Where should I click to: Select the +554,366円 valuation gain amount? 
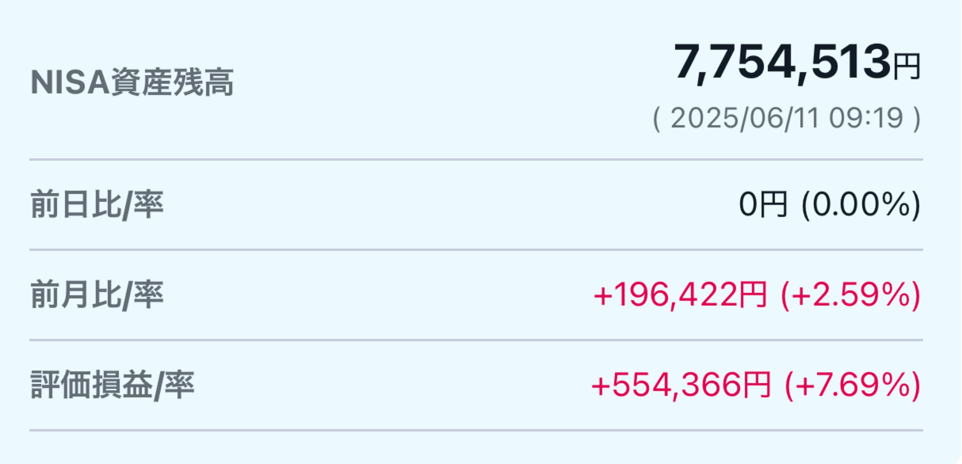point(681,385)
